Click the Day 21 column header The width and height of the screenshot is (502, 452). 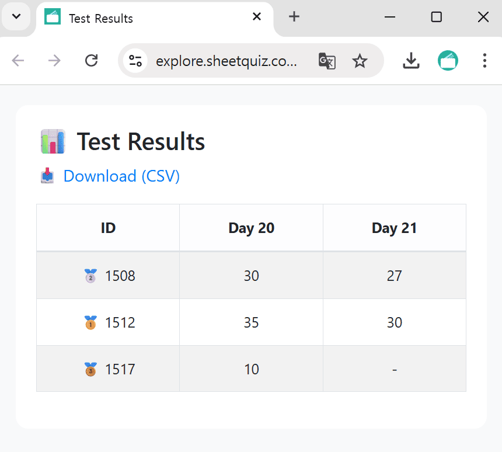[394, 227]
